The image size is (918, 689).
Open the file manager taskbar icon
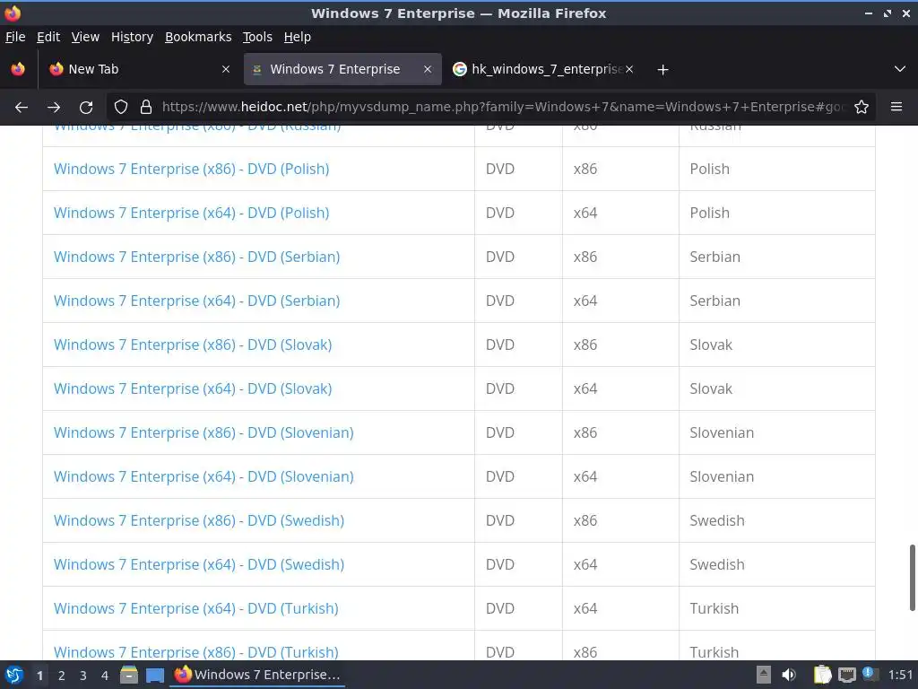tap(129, 675)
